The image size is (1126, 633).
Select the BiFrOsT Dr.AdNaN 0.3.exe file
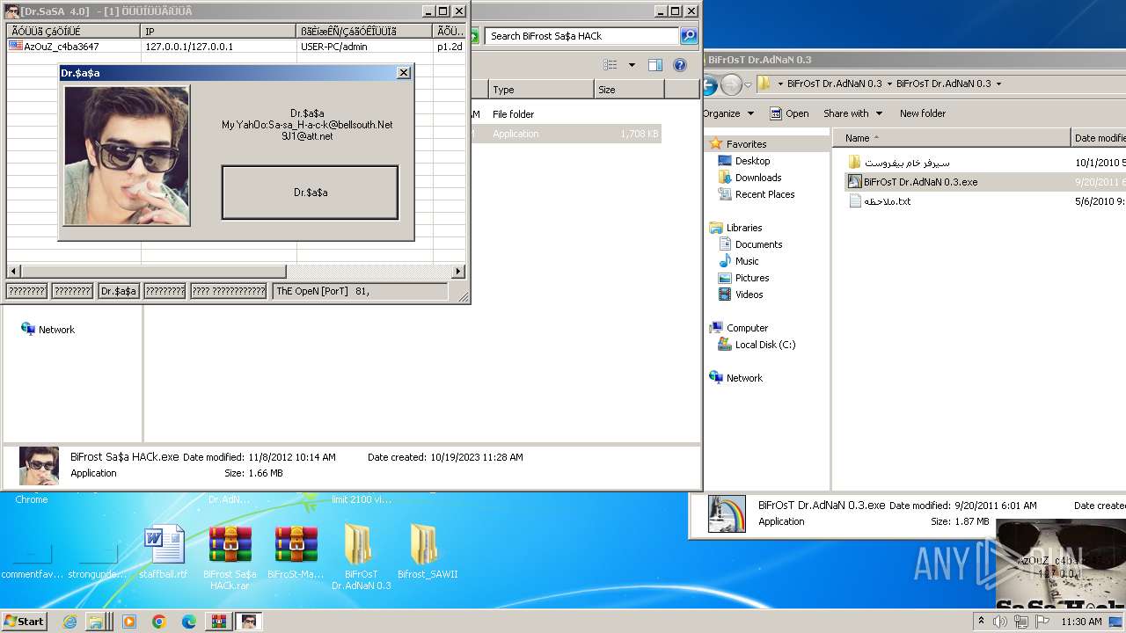(x=912, y=182)
